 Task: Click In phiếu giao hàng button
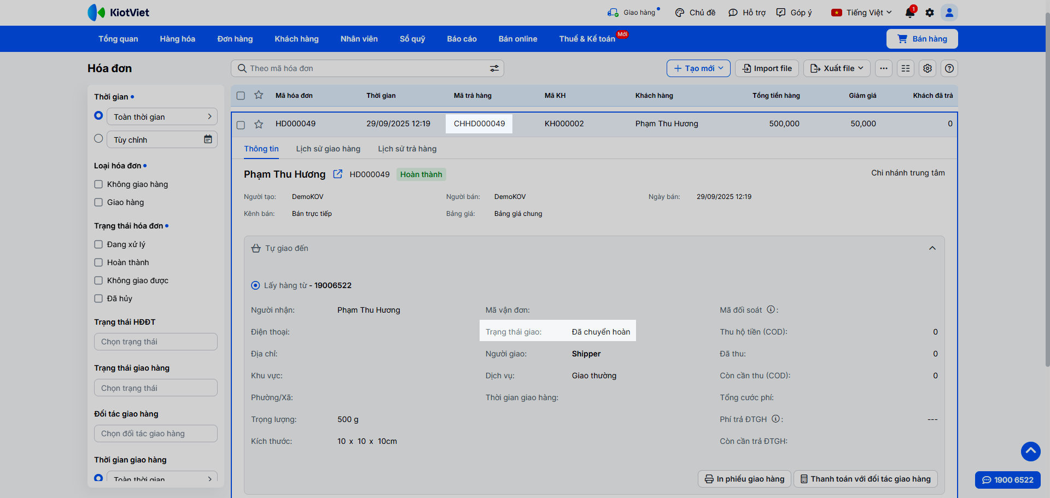point(744,479)
